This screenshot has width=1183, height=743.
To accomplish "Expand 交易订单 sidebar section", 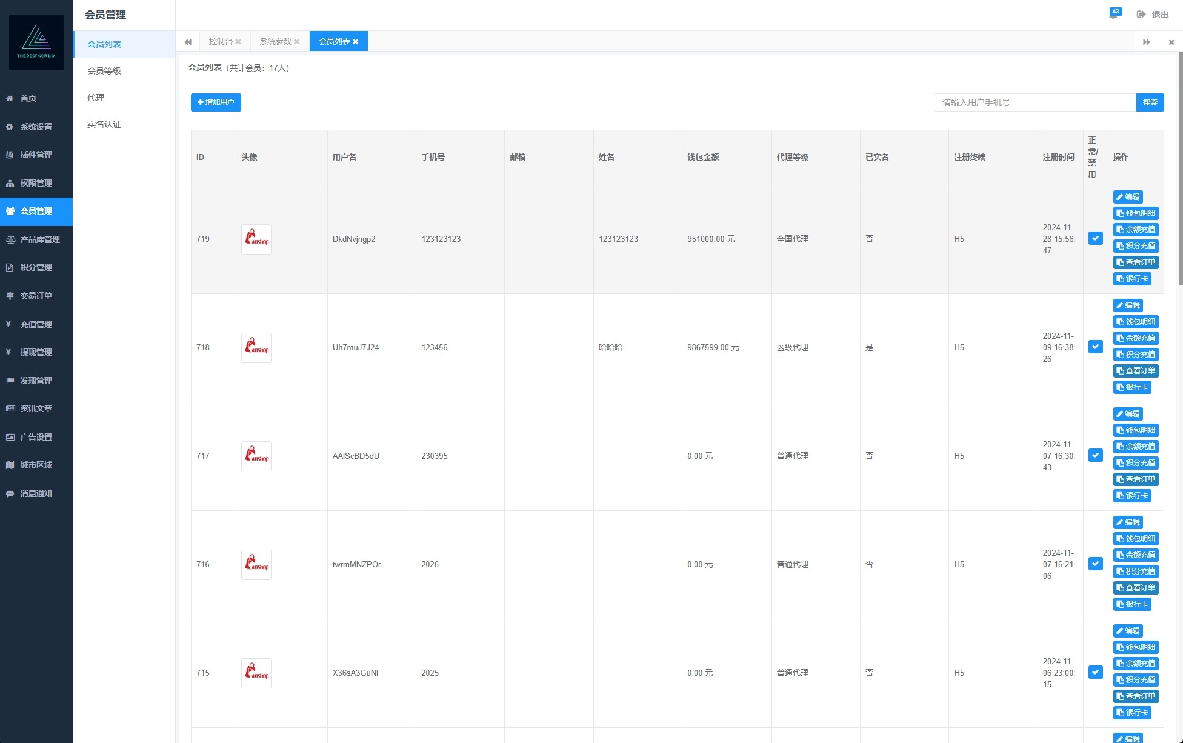I will pyautogui.click(x=36, y=296).
